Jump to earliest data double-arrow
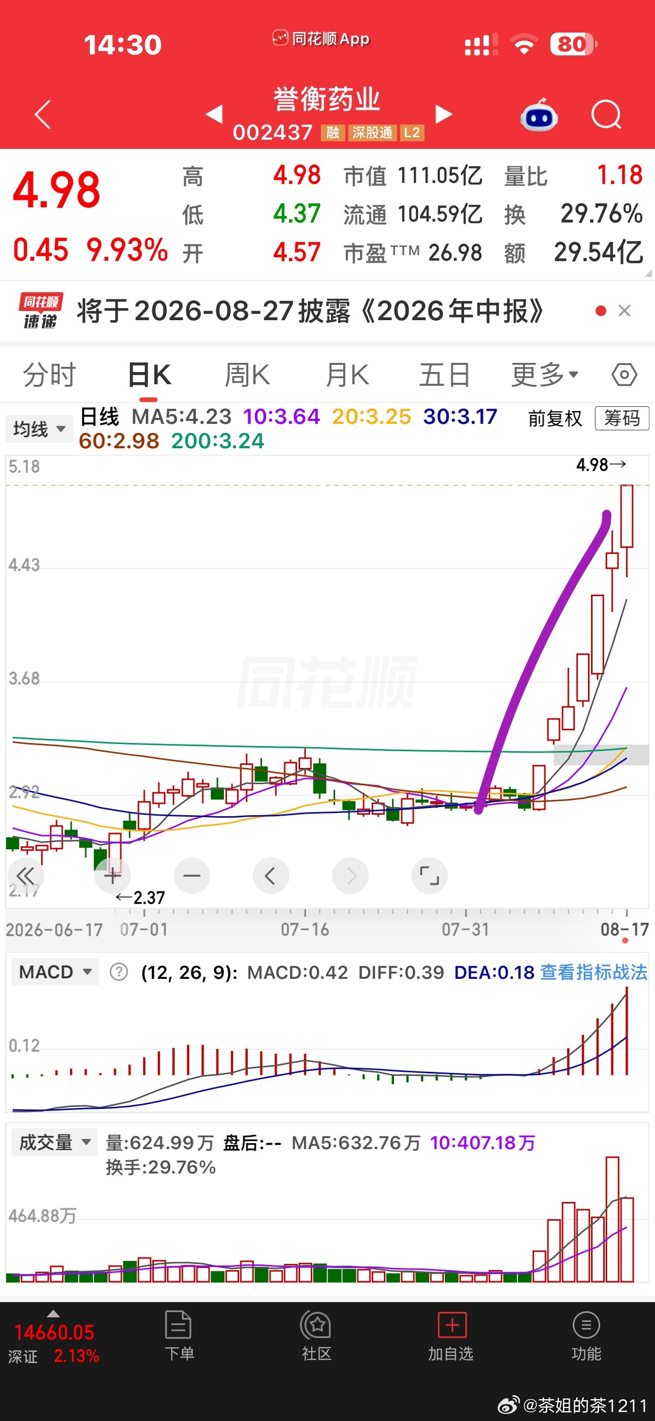This screenshot has width=655, height=1421. pyautogui.click(x=25, y=876)
